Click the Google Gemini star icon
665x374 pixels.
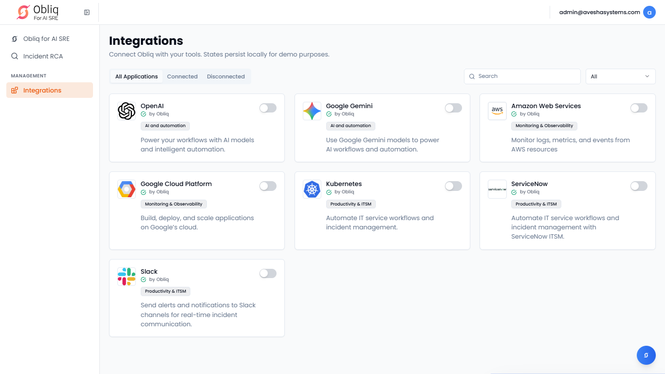[312, 111]
